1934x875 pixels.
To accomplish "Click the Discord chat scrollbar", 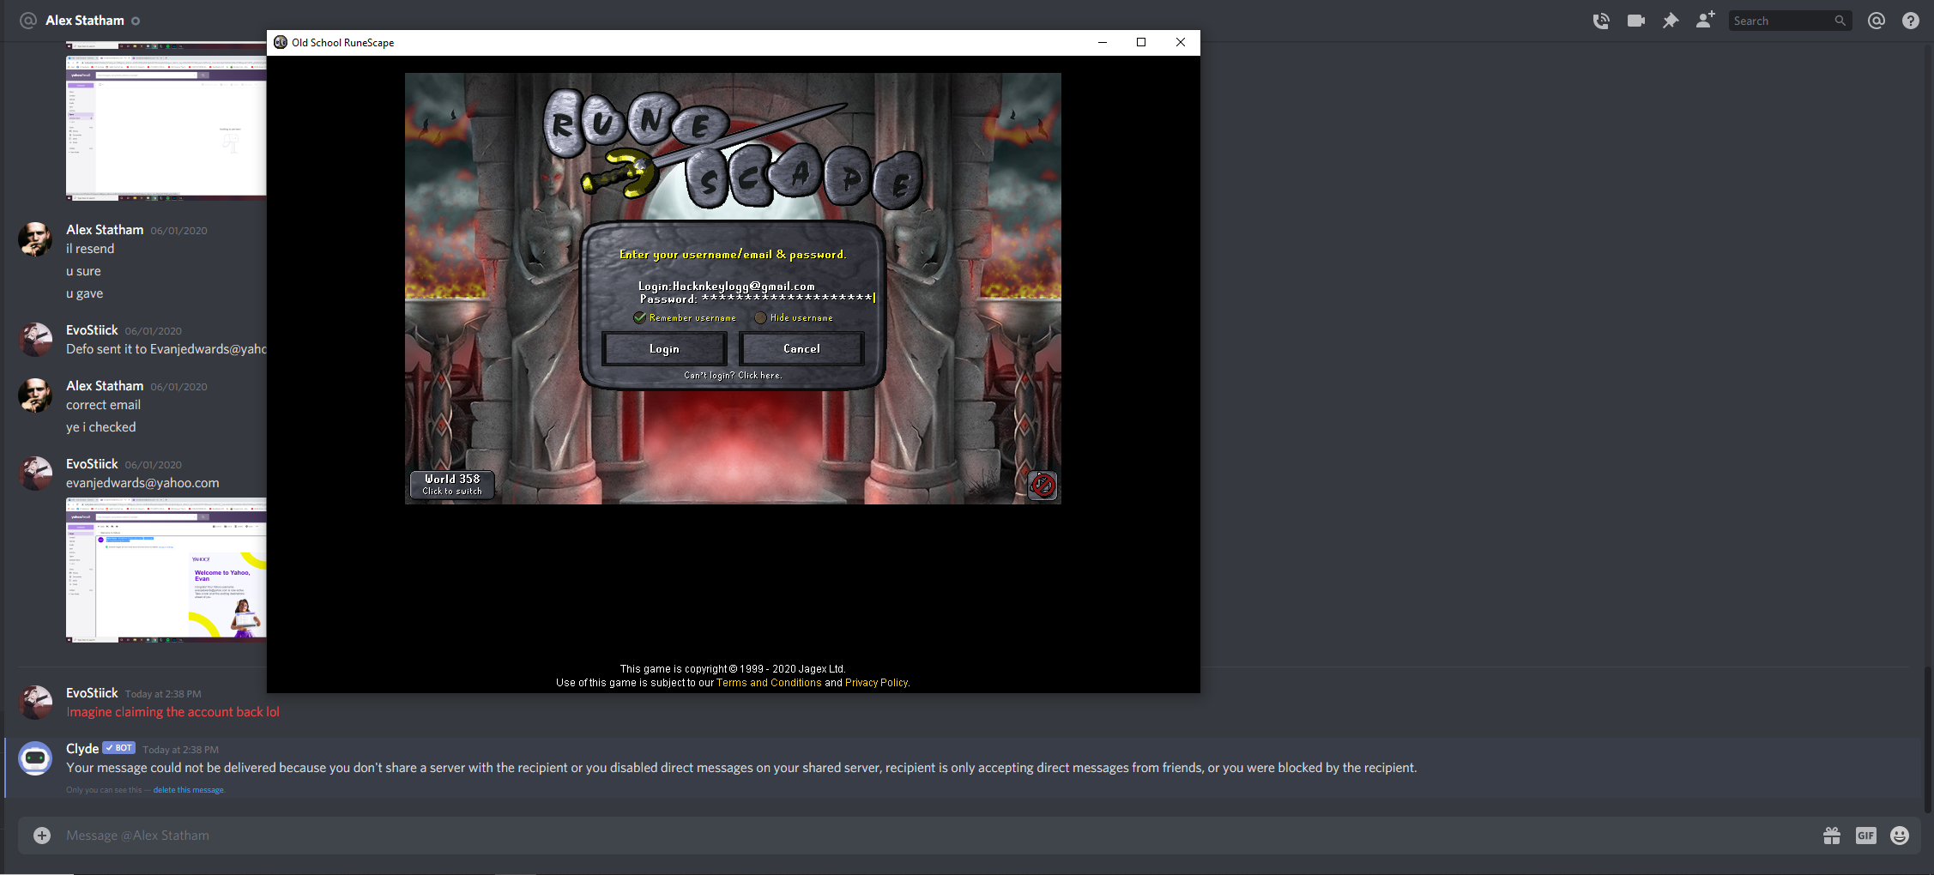I will click(x=1927, y=738).
